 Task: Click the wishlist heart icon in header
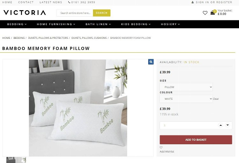[205, 13]
